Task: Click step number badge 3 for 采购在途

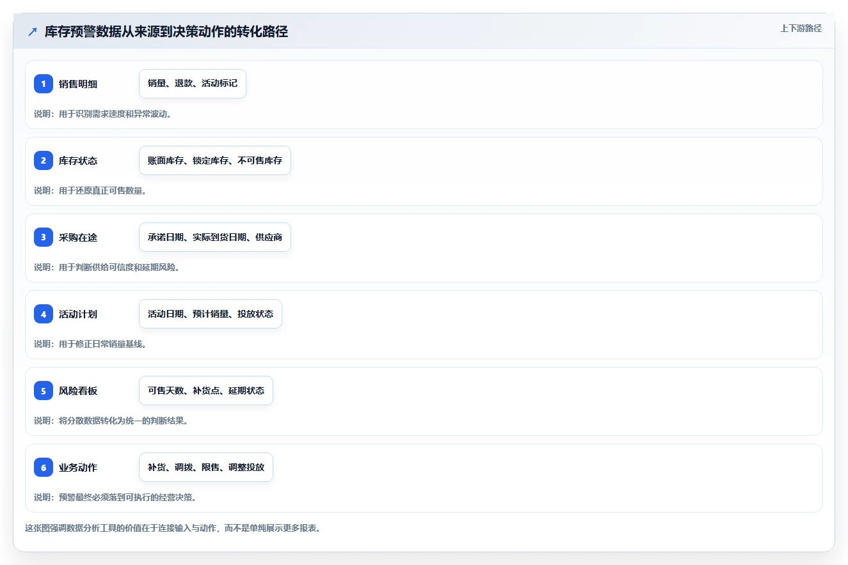Action: [44, 237]
